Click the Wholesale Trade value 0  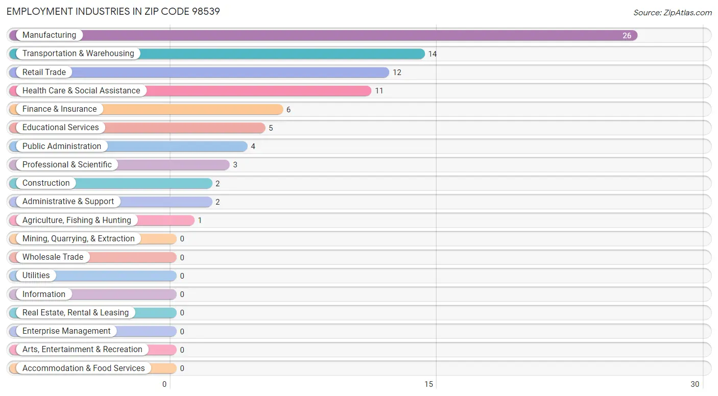pyautogui.click(x=182, y=258)
